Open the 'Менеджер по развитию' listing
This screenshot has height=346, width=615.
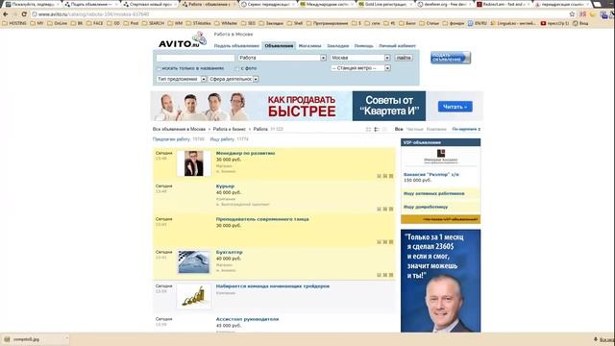pos(246,154)
